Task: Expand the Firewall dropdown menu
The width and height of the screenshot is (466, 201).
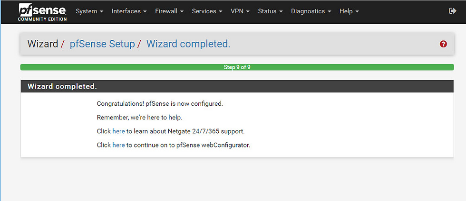Action: [x=169, y=11]
